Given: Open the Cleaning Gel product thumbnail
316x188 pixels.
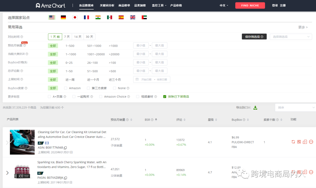Looking at the screenshot, I should [x=22, y=142].
